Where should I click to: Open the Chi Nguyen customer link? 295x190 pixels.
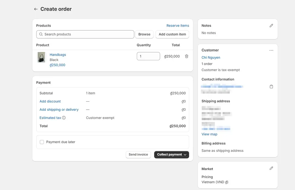[x=211, y=58]
